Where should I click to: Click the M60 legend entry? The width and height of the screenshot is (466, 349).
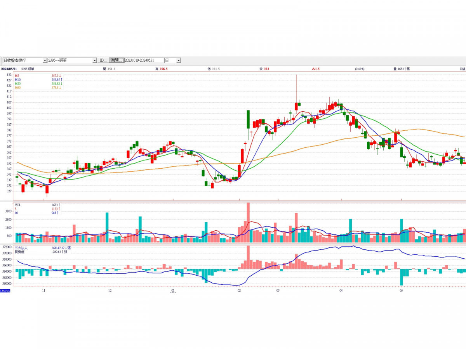(17, 88)
